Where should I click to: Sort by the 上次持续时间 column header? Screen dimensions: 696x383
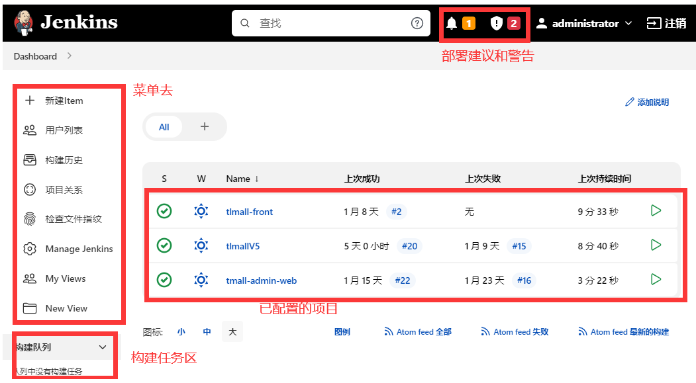(x=605, y=179)
